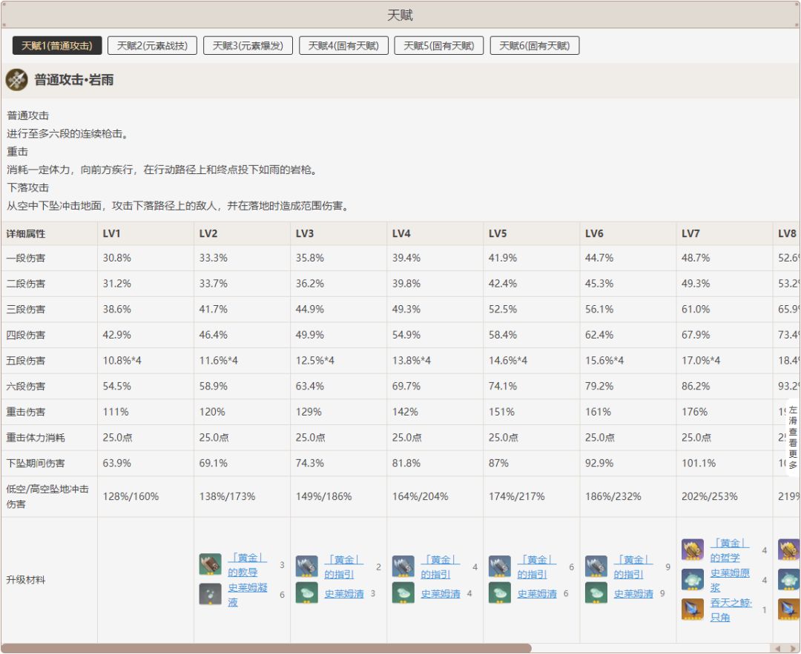Open 史莱姆清 link in LV4 column
The height and width of the screenshot is (654, 801).
[x=441, y=594]
